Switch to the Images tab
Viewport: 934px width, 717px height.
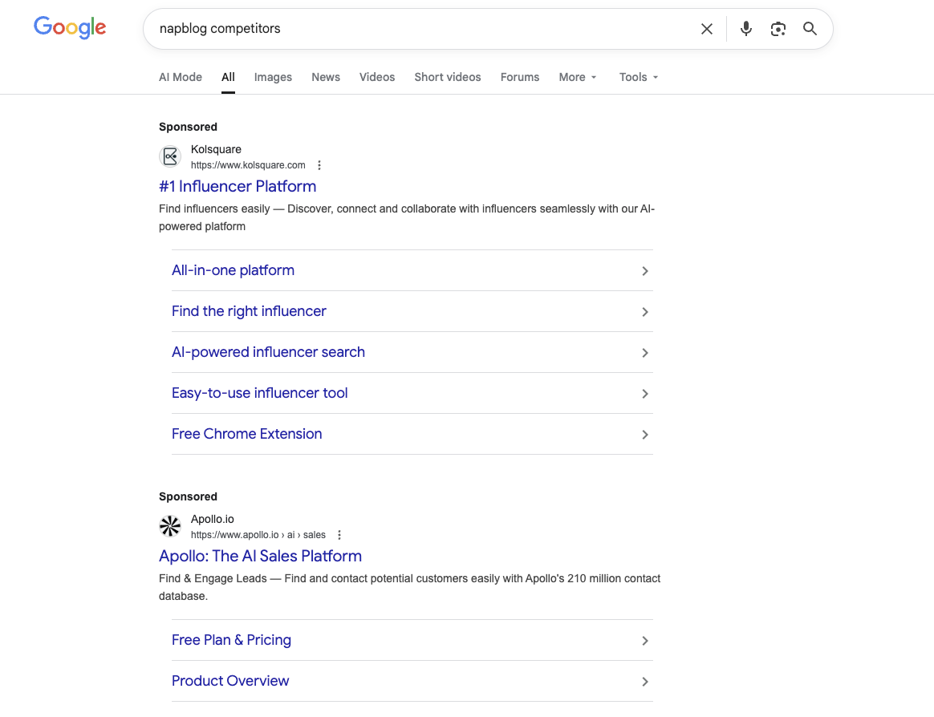point(273,77)
